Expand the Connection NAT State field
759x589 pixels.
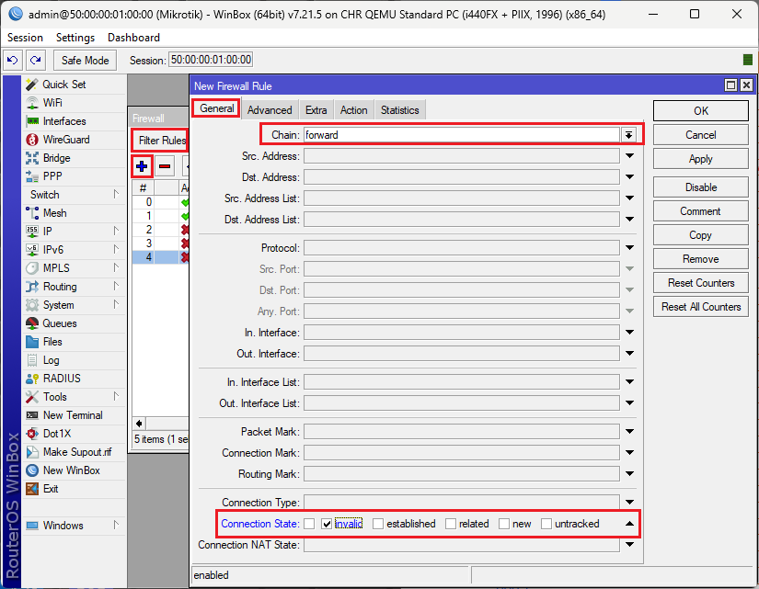pos(630,545)
